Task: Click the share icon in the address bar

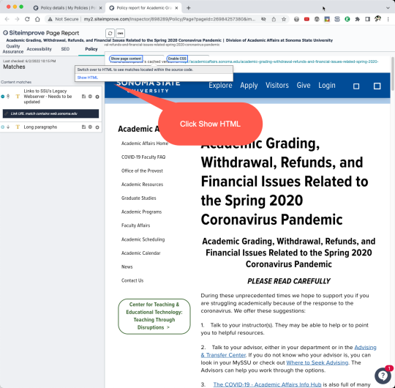Action: coord(274,19)
